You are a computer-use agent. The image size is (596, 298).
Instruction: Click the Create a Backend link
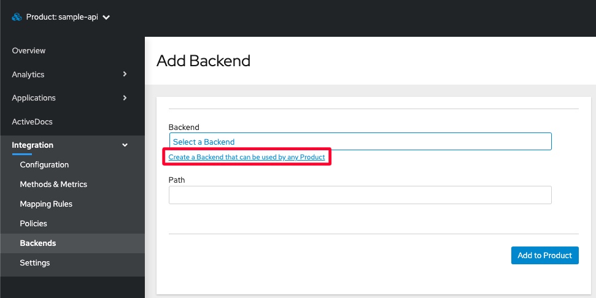tap(247, 158)
